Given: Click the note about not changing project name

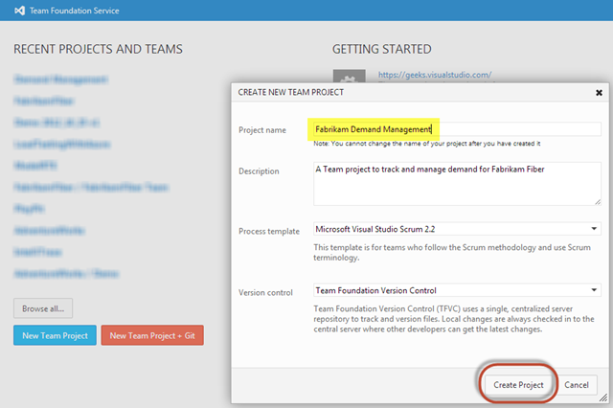Looking at the screenshot, I should [x=427, y=144].
